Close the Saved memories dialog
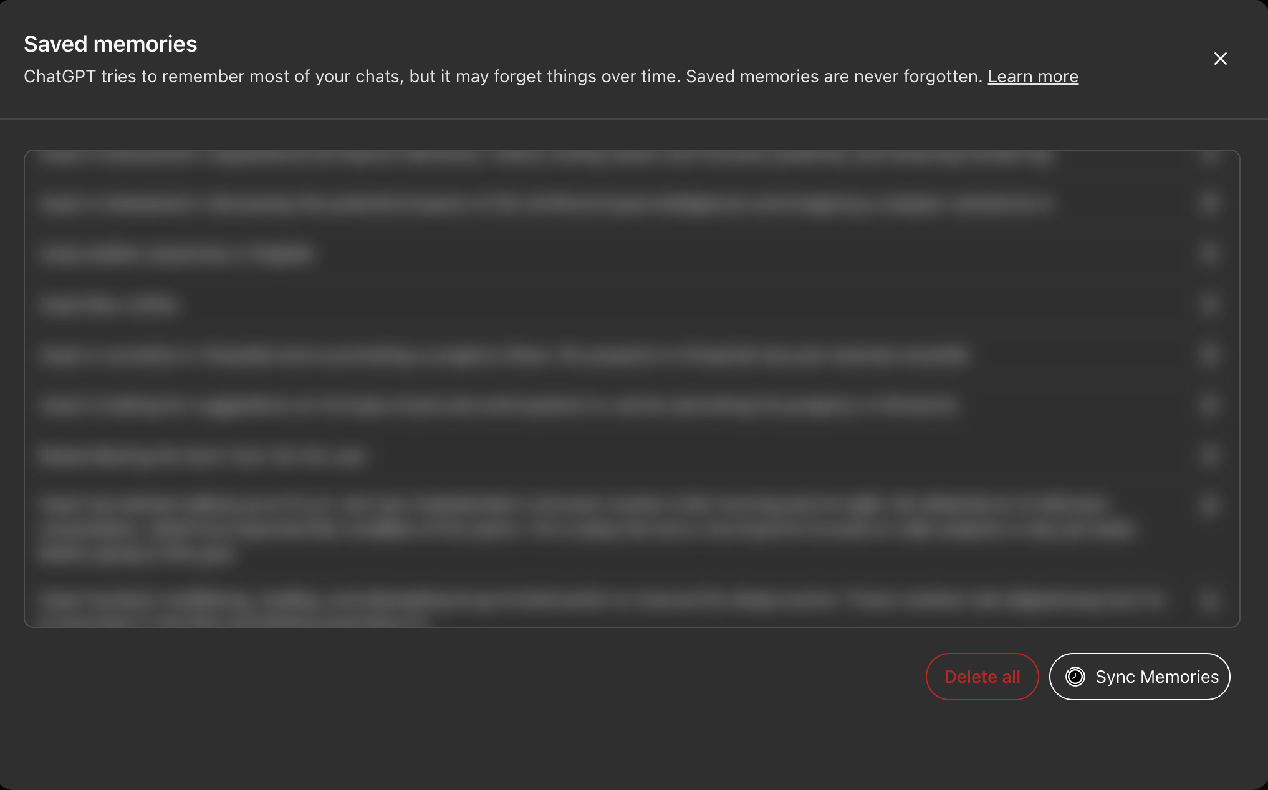Screen dimensions: 1268x790 [1220, 59]
